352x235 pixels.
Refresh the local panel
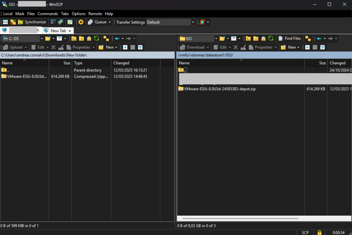[97, 39]
